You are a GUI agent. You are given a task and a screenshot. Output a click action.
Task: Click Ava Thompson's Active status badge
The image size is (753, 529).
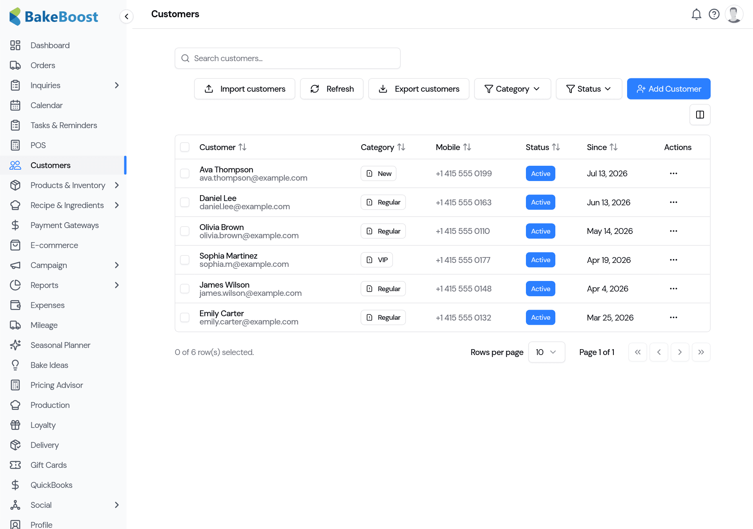[540, 174]
